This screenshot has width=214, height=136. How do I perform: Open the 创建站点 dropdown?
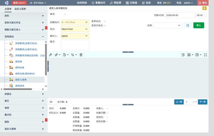click(75, 22)
